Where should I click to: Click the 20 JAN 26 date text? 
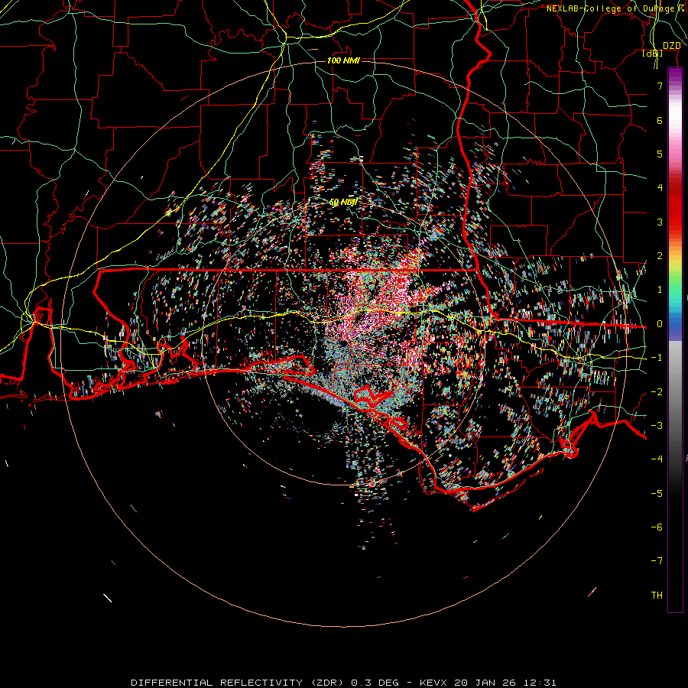[x=484, y=683]
